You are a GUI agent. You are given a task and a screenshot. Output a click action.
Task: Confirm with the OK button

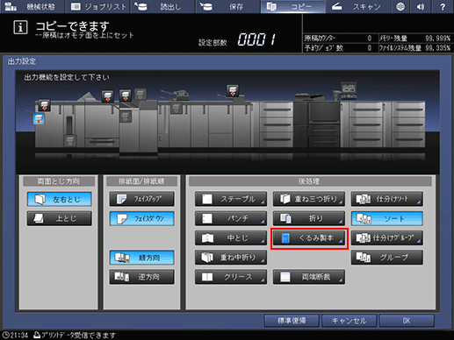[x=407, y=321]
